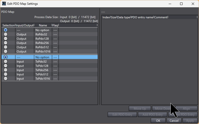Viewport: 199px width, 124px height.
Task: Choose the RxPdo256 radio option
Action: tap(6, 43)
